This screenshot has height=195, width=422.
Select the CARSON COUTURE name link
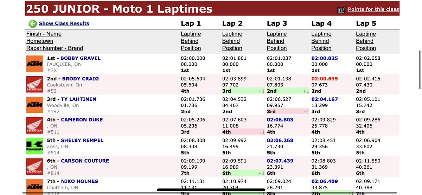(x=85, y=161)
